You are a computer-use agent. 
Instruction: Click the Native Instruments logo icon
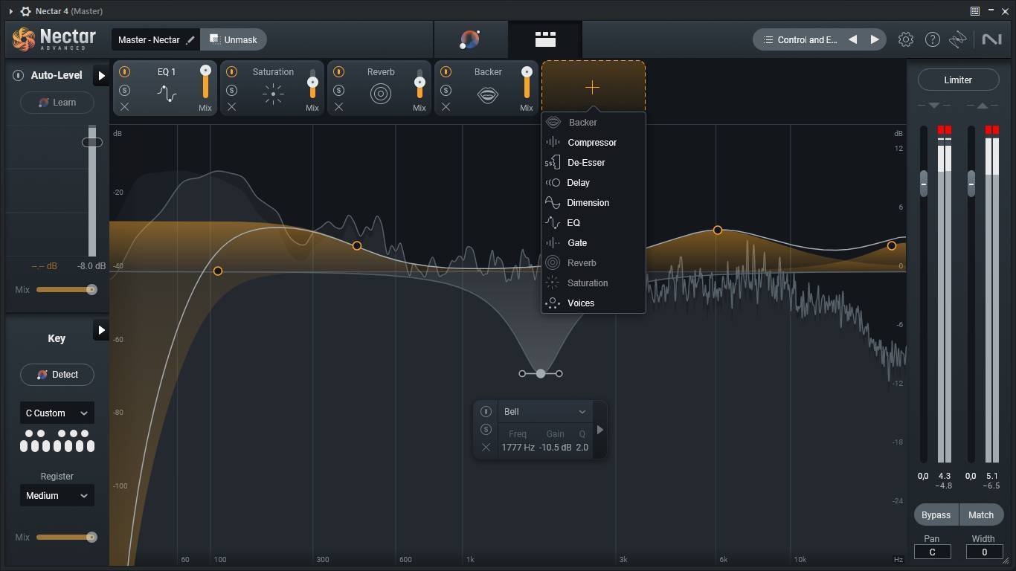(991, 39)
